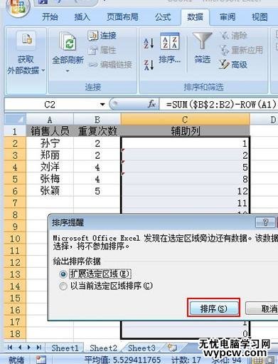Select column C header

[x=185, y=120]
